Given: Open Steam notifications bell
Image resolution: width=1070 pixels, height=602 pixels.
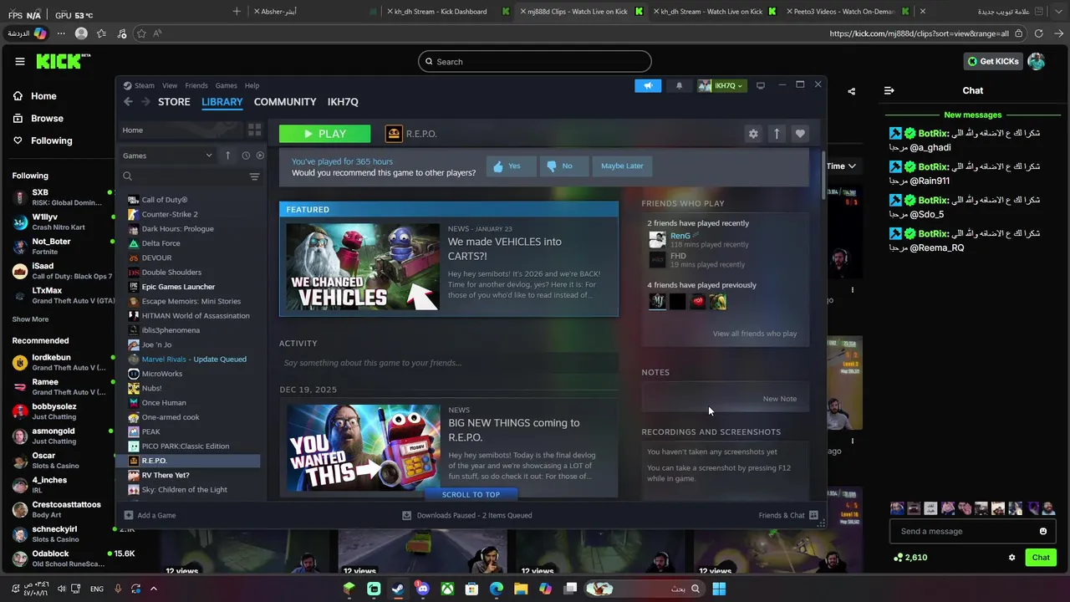Looking at the screenshot, I should (x=679, y=85).
